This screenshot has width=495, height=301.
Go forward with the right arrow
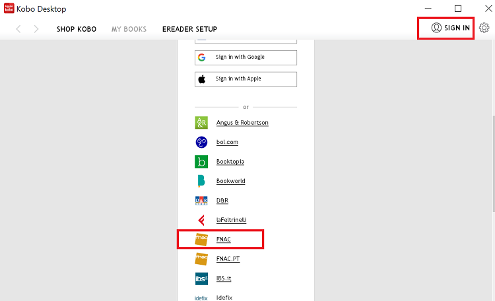[36, 29]
